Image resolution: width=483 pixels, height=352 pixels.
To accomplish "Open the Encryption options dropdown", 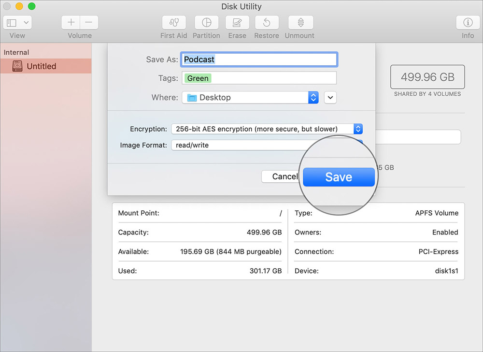I will [358, 129].
